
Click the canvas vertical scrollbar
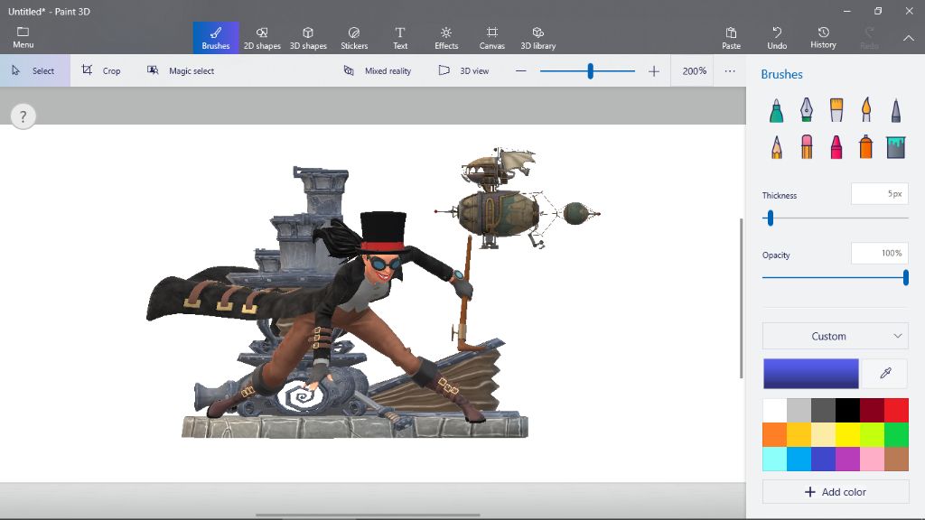(742, 298)
